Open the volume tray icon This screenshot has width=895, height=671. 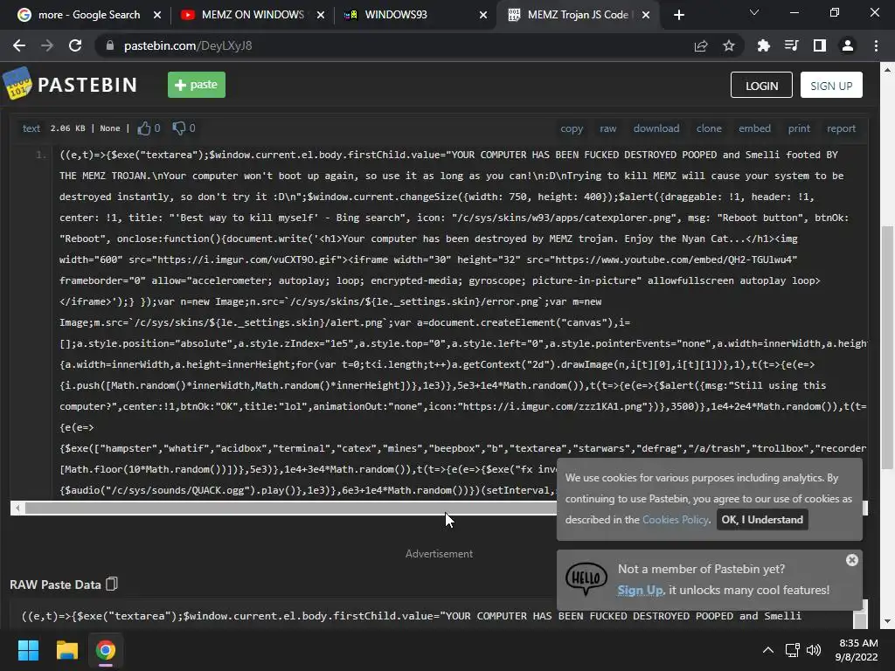click(x=814, y=650)
